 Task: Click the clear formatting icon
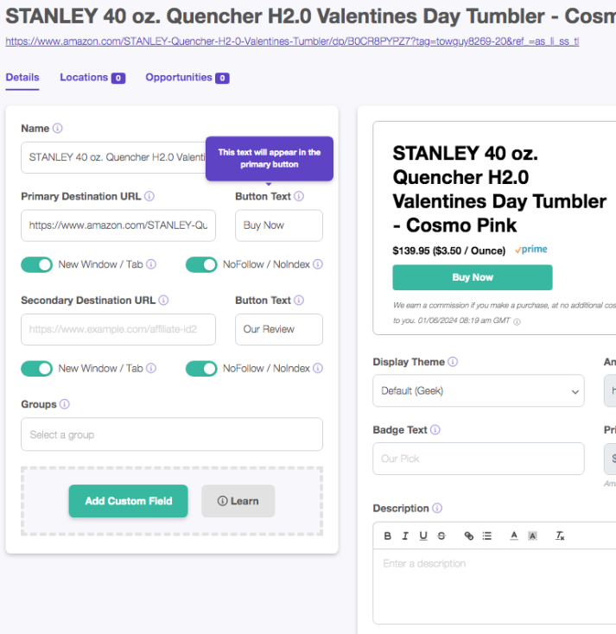(560, 536)
